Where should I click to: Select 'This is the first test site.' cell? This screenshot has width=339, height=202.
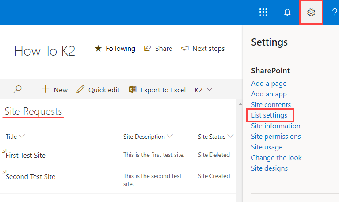154,155
